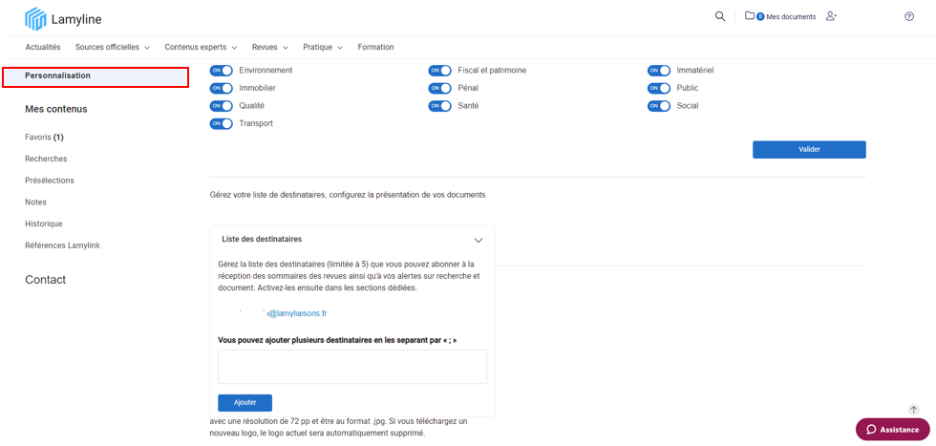936x446 pixels.
Task: Expand the Sources officielles menu
Action: coord(112,47)
